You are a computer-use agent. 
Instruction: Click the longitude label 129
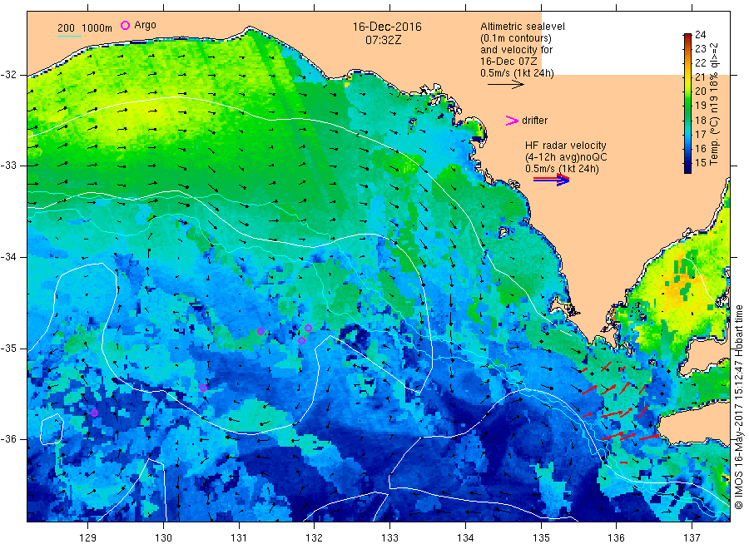point(88,538)
